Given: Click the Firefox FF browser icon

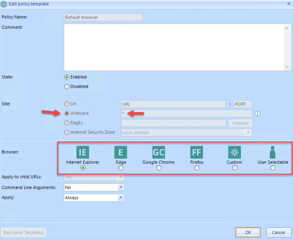Looking at the screenshot, I should 197,152.
